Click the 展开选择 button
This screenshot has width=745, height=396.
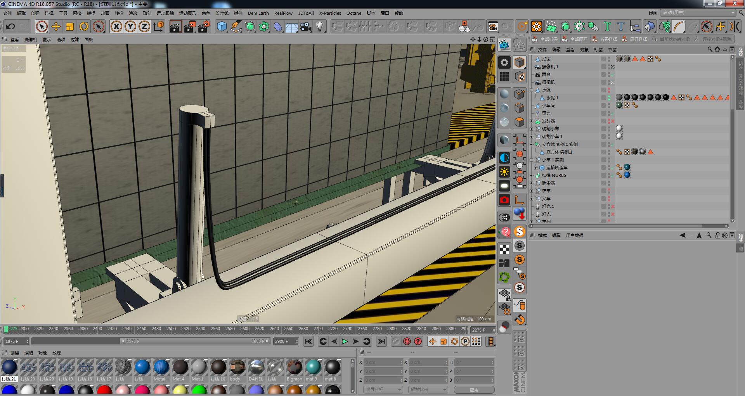[x=634, y=39]
